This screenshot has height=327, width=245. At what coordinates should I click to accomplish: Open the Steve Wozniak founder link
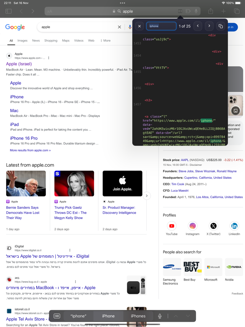205,171
